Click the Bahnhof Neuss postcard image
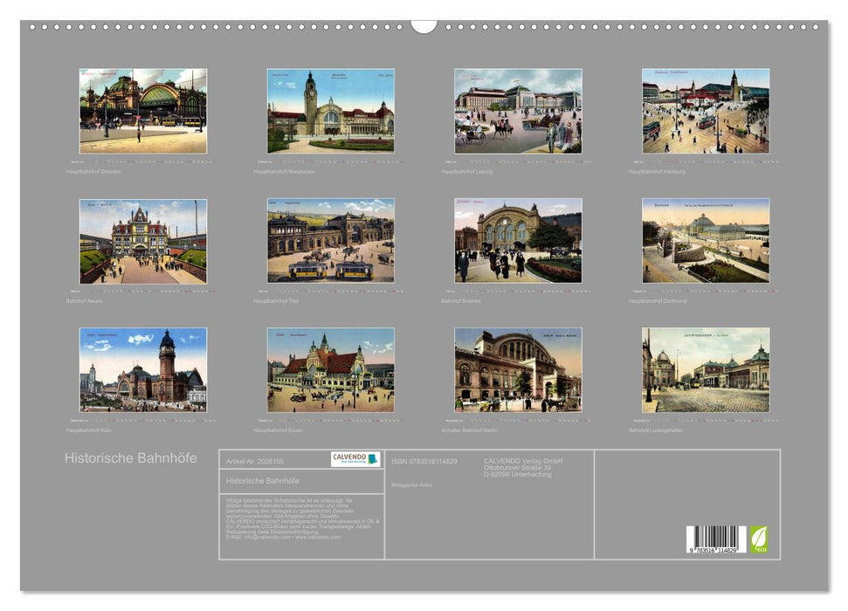Viewport: 848px width, 611px height. [143, 241]
